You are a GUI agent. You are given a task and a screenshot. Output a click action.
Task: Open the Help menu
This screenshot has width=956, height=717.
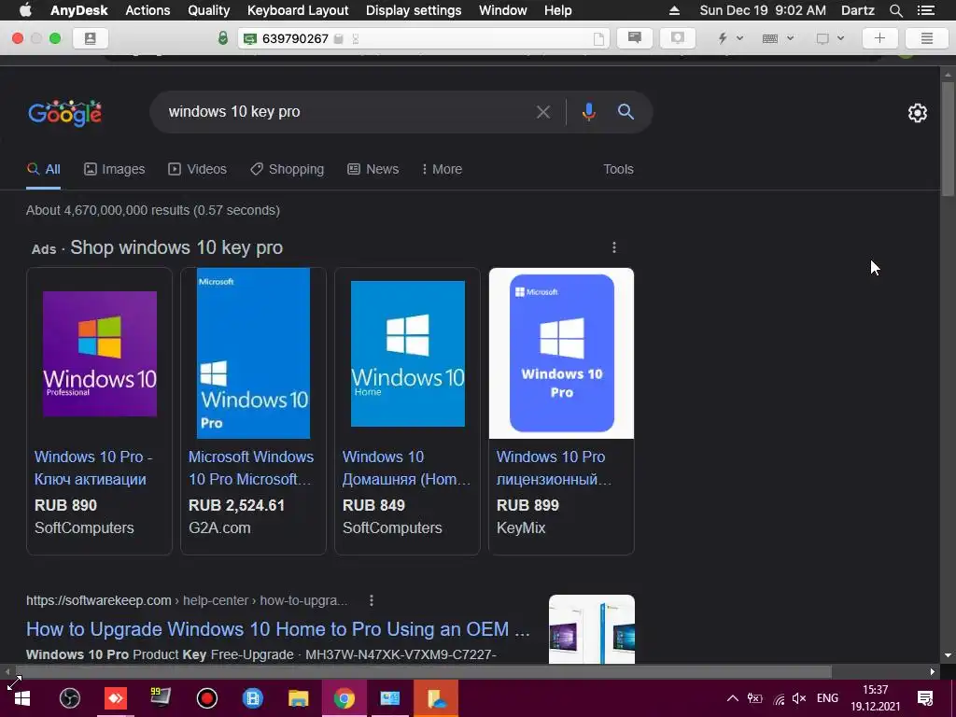[x=558, y=10]
